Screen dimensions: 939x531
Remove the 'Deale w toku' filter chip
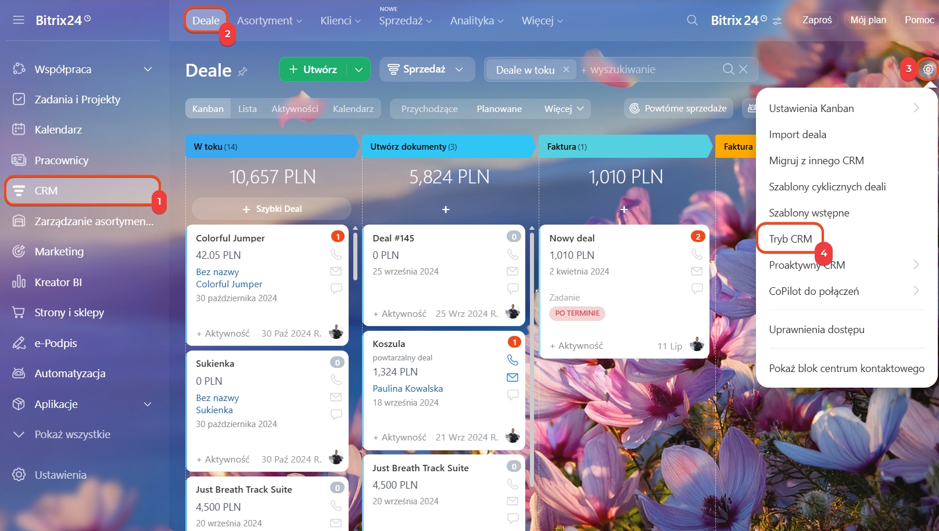[x=566, y=70]
